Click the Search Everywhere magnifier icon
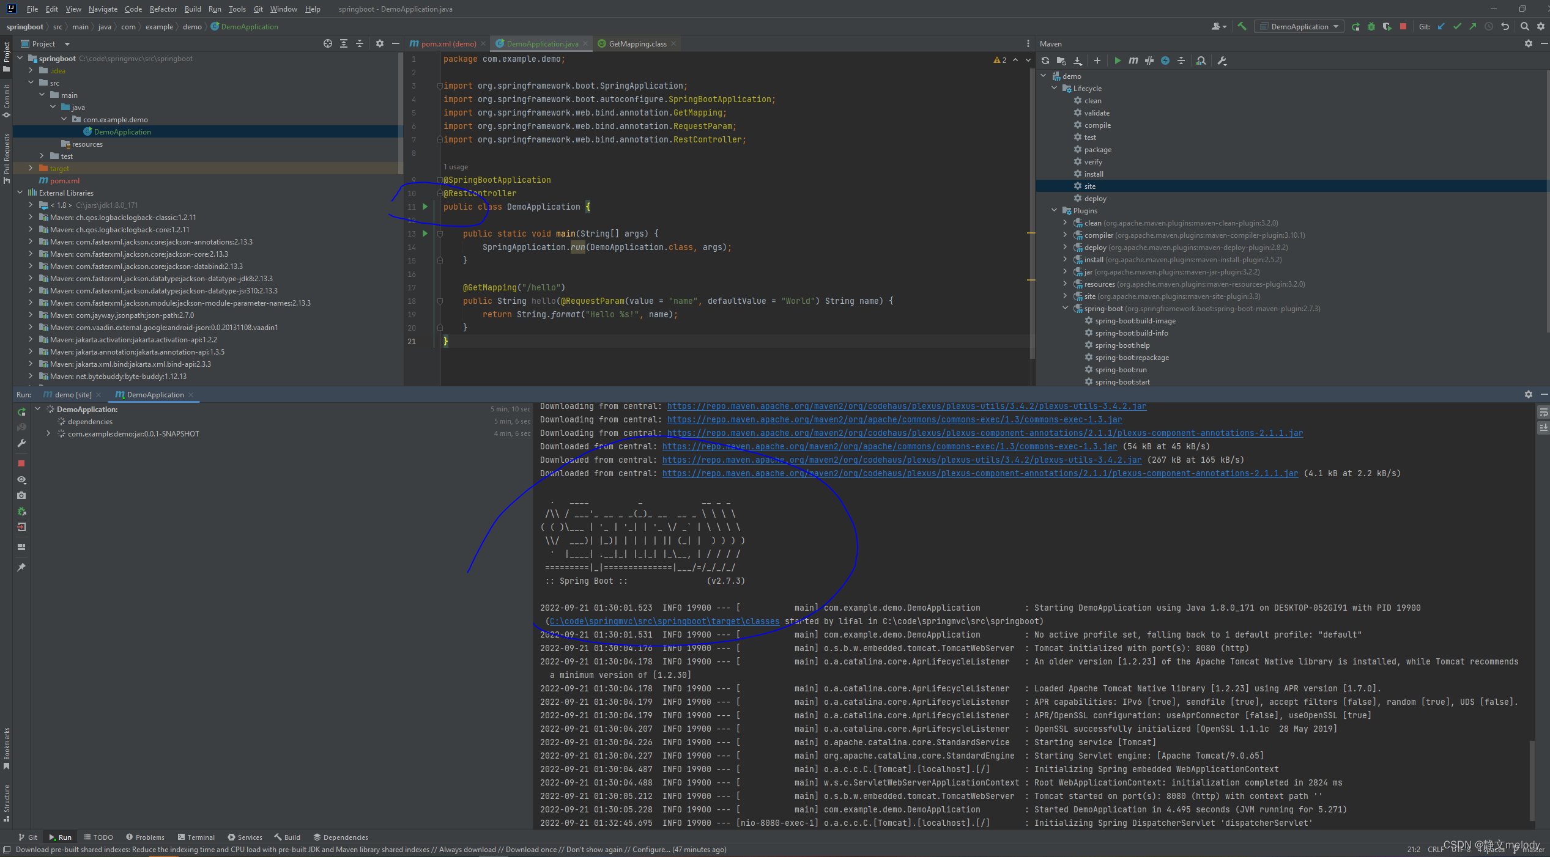1550x857 pixels. [1524, 26]
